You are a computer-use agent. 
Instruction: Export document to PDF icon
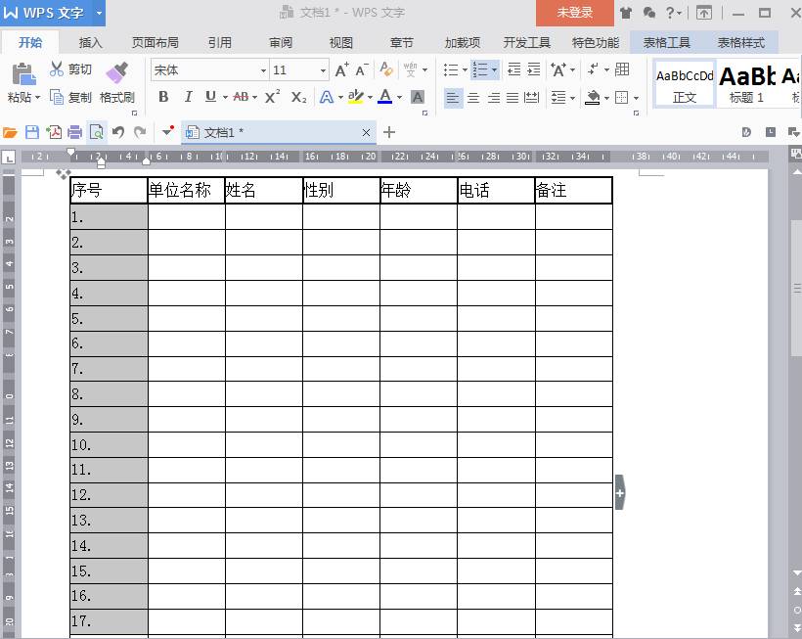tap(54, 132)
